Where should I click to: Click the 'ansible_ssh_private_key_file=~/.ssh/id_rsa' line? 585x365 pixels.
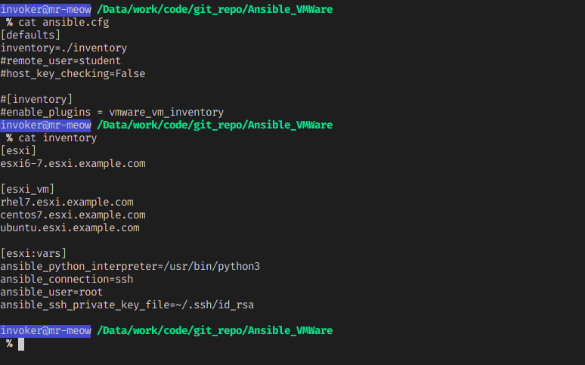[127, 305]
